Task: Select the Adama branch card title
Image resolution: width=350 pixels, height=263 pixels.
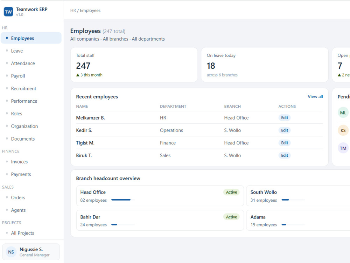Action: [258, 217]
